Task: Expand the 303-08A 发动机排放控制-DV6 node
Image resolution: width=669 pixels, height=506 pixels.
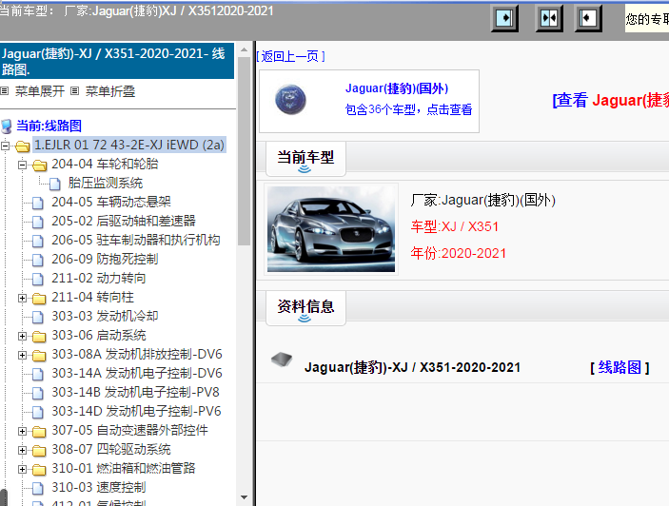Action: pyautogui.click(x=22, y=355)
